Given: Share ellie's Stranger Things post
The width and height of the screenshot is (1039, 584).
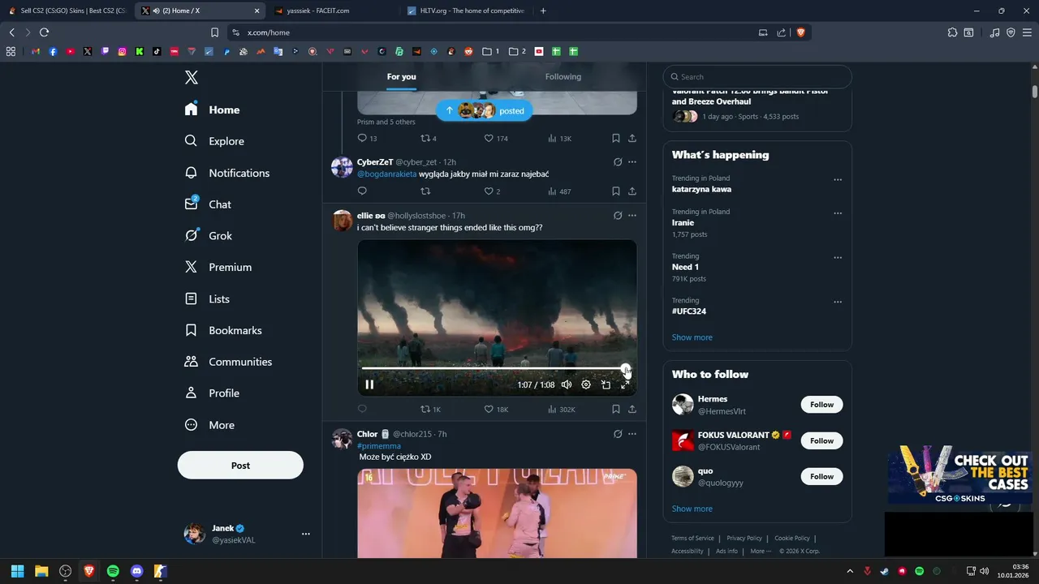Looking at the screenshot, I should pos(632,409).
